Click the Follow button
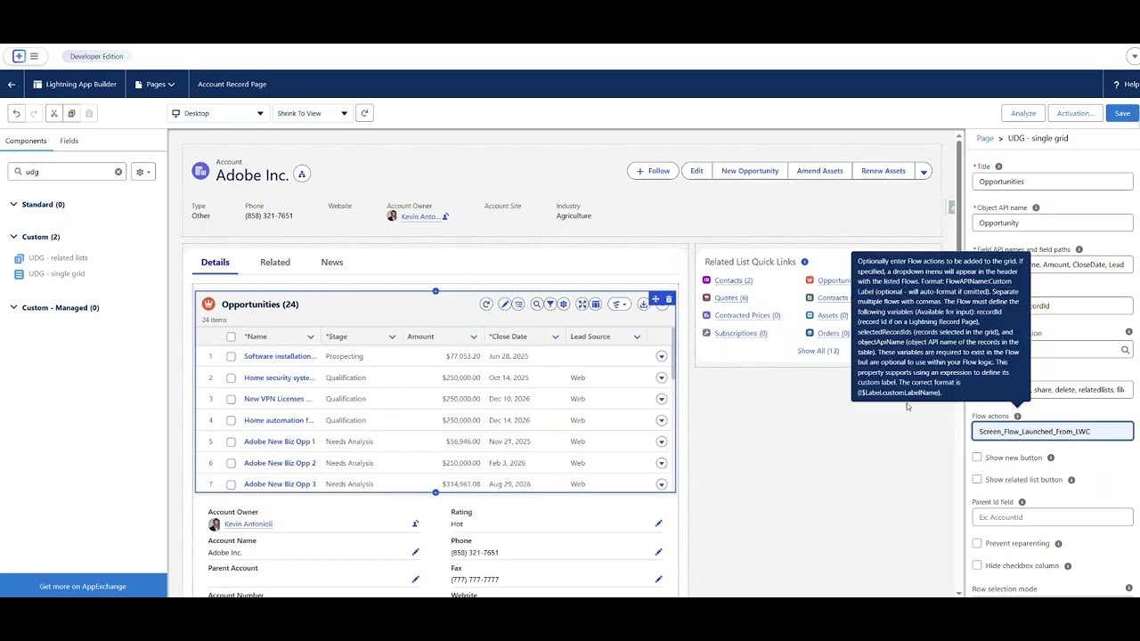The height and width of the screenshot is (641, 1140). 653,171
